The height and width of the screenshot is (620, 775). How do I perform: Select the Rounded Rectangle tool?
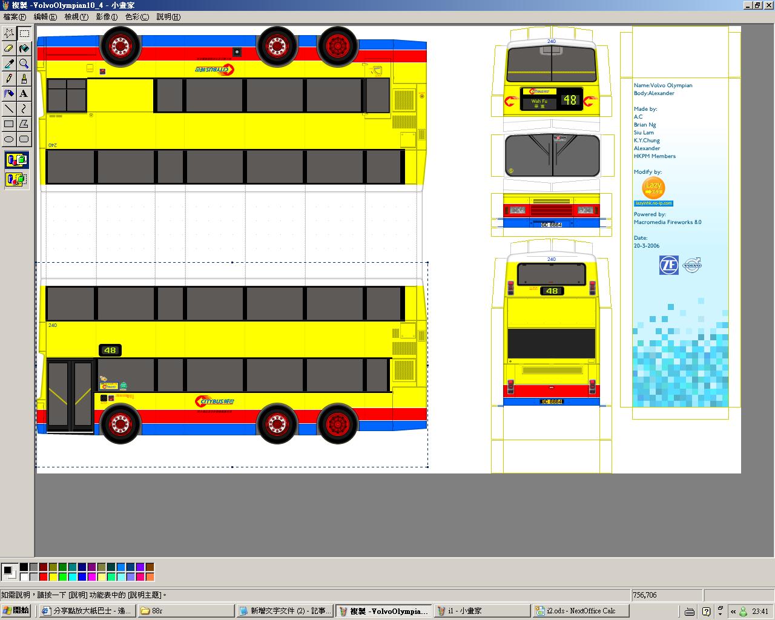[x=24, y=139]
